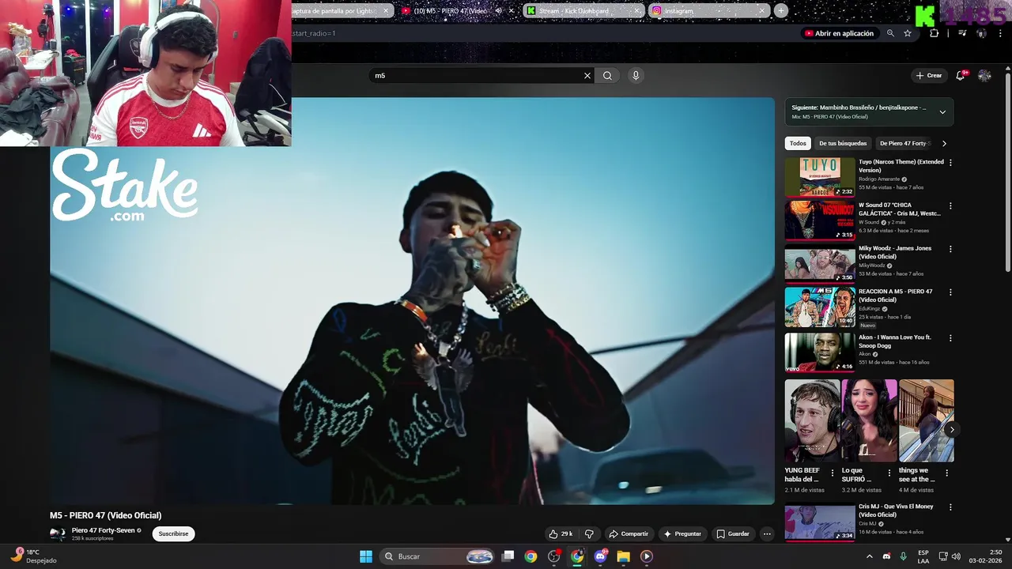The width and height of the screenshot is (1012, 569).
Task: Open Akon - I Wanna Love You thumbnail
Action: pos(820,352)
